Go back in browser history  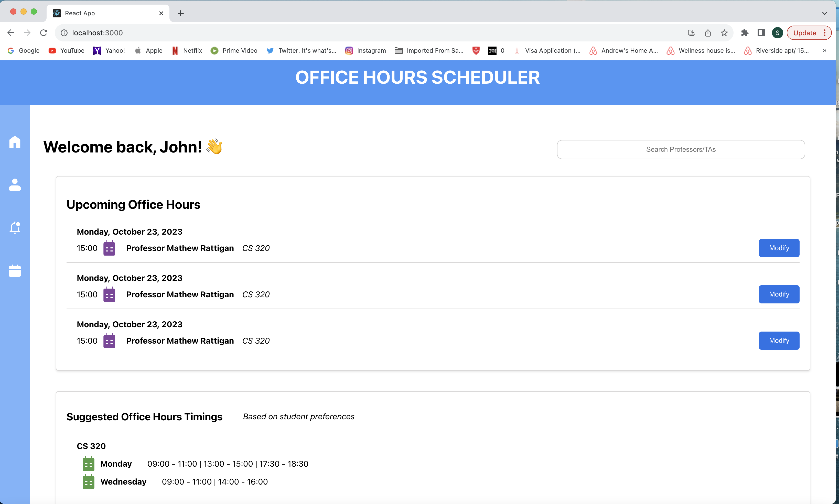point(11,32)
